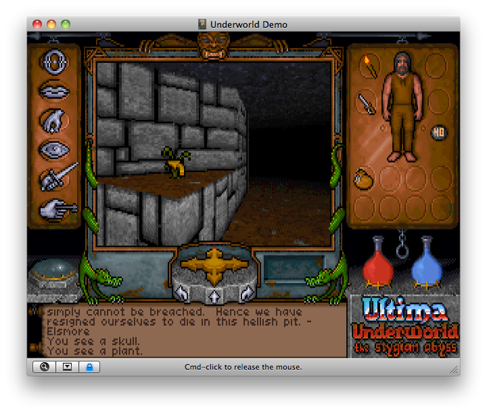Open the leather sack in inventory
The image size is (487, 413).
[363, 179]
